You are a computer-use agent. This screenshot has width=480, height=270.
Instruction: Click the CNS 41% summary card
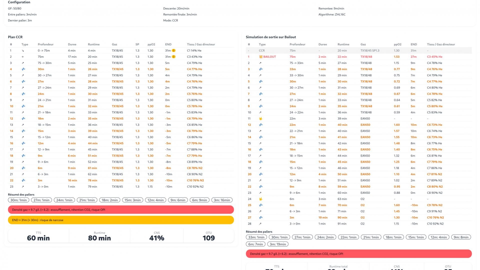[x=157, y=236]
